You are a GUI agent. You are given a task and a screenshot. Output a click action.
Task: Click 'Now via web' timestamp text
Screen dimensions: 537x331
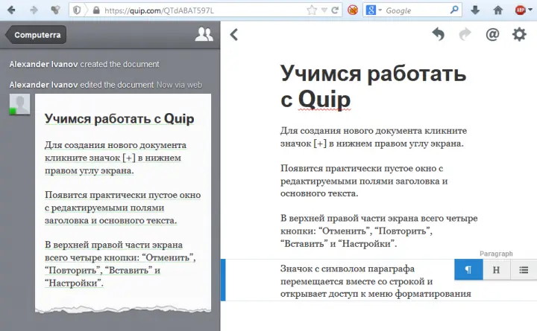179,85
